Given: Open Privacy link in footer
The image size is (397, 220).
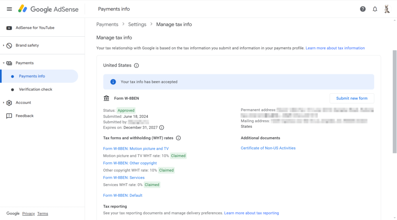Looking at the screenshot, I should (x=28, y=214).
